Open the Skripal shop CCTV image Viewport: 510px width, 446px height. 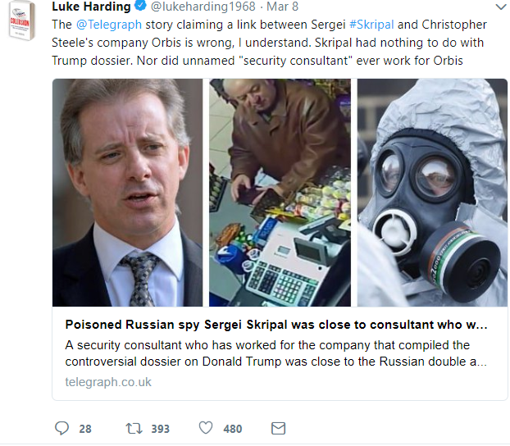(280, 193)
